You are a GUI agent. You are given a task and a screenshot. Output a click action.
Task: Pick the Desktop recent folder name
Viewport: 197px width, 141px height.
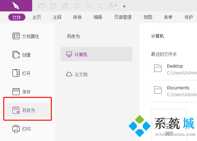tap(175, 66)
